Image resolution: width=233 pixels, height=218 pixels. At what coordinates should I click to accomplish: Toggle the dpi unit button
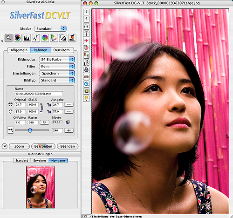click(69, 130)
